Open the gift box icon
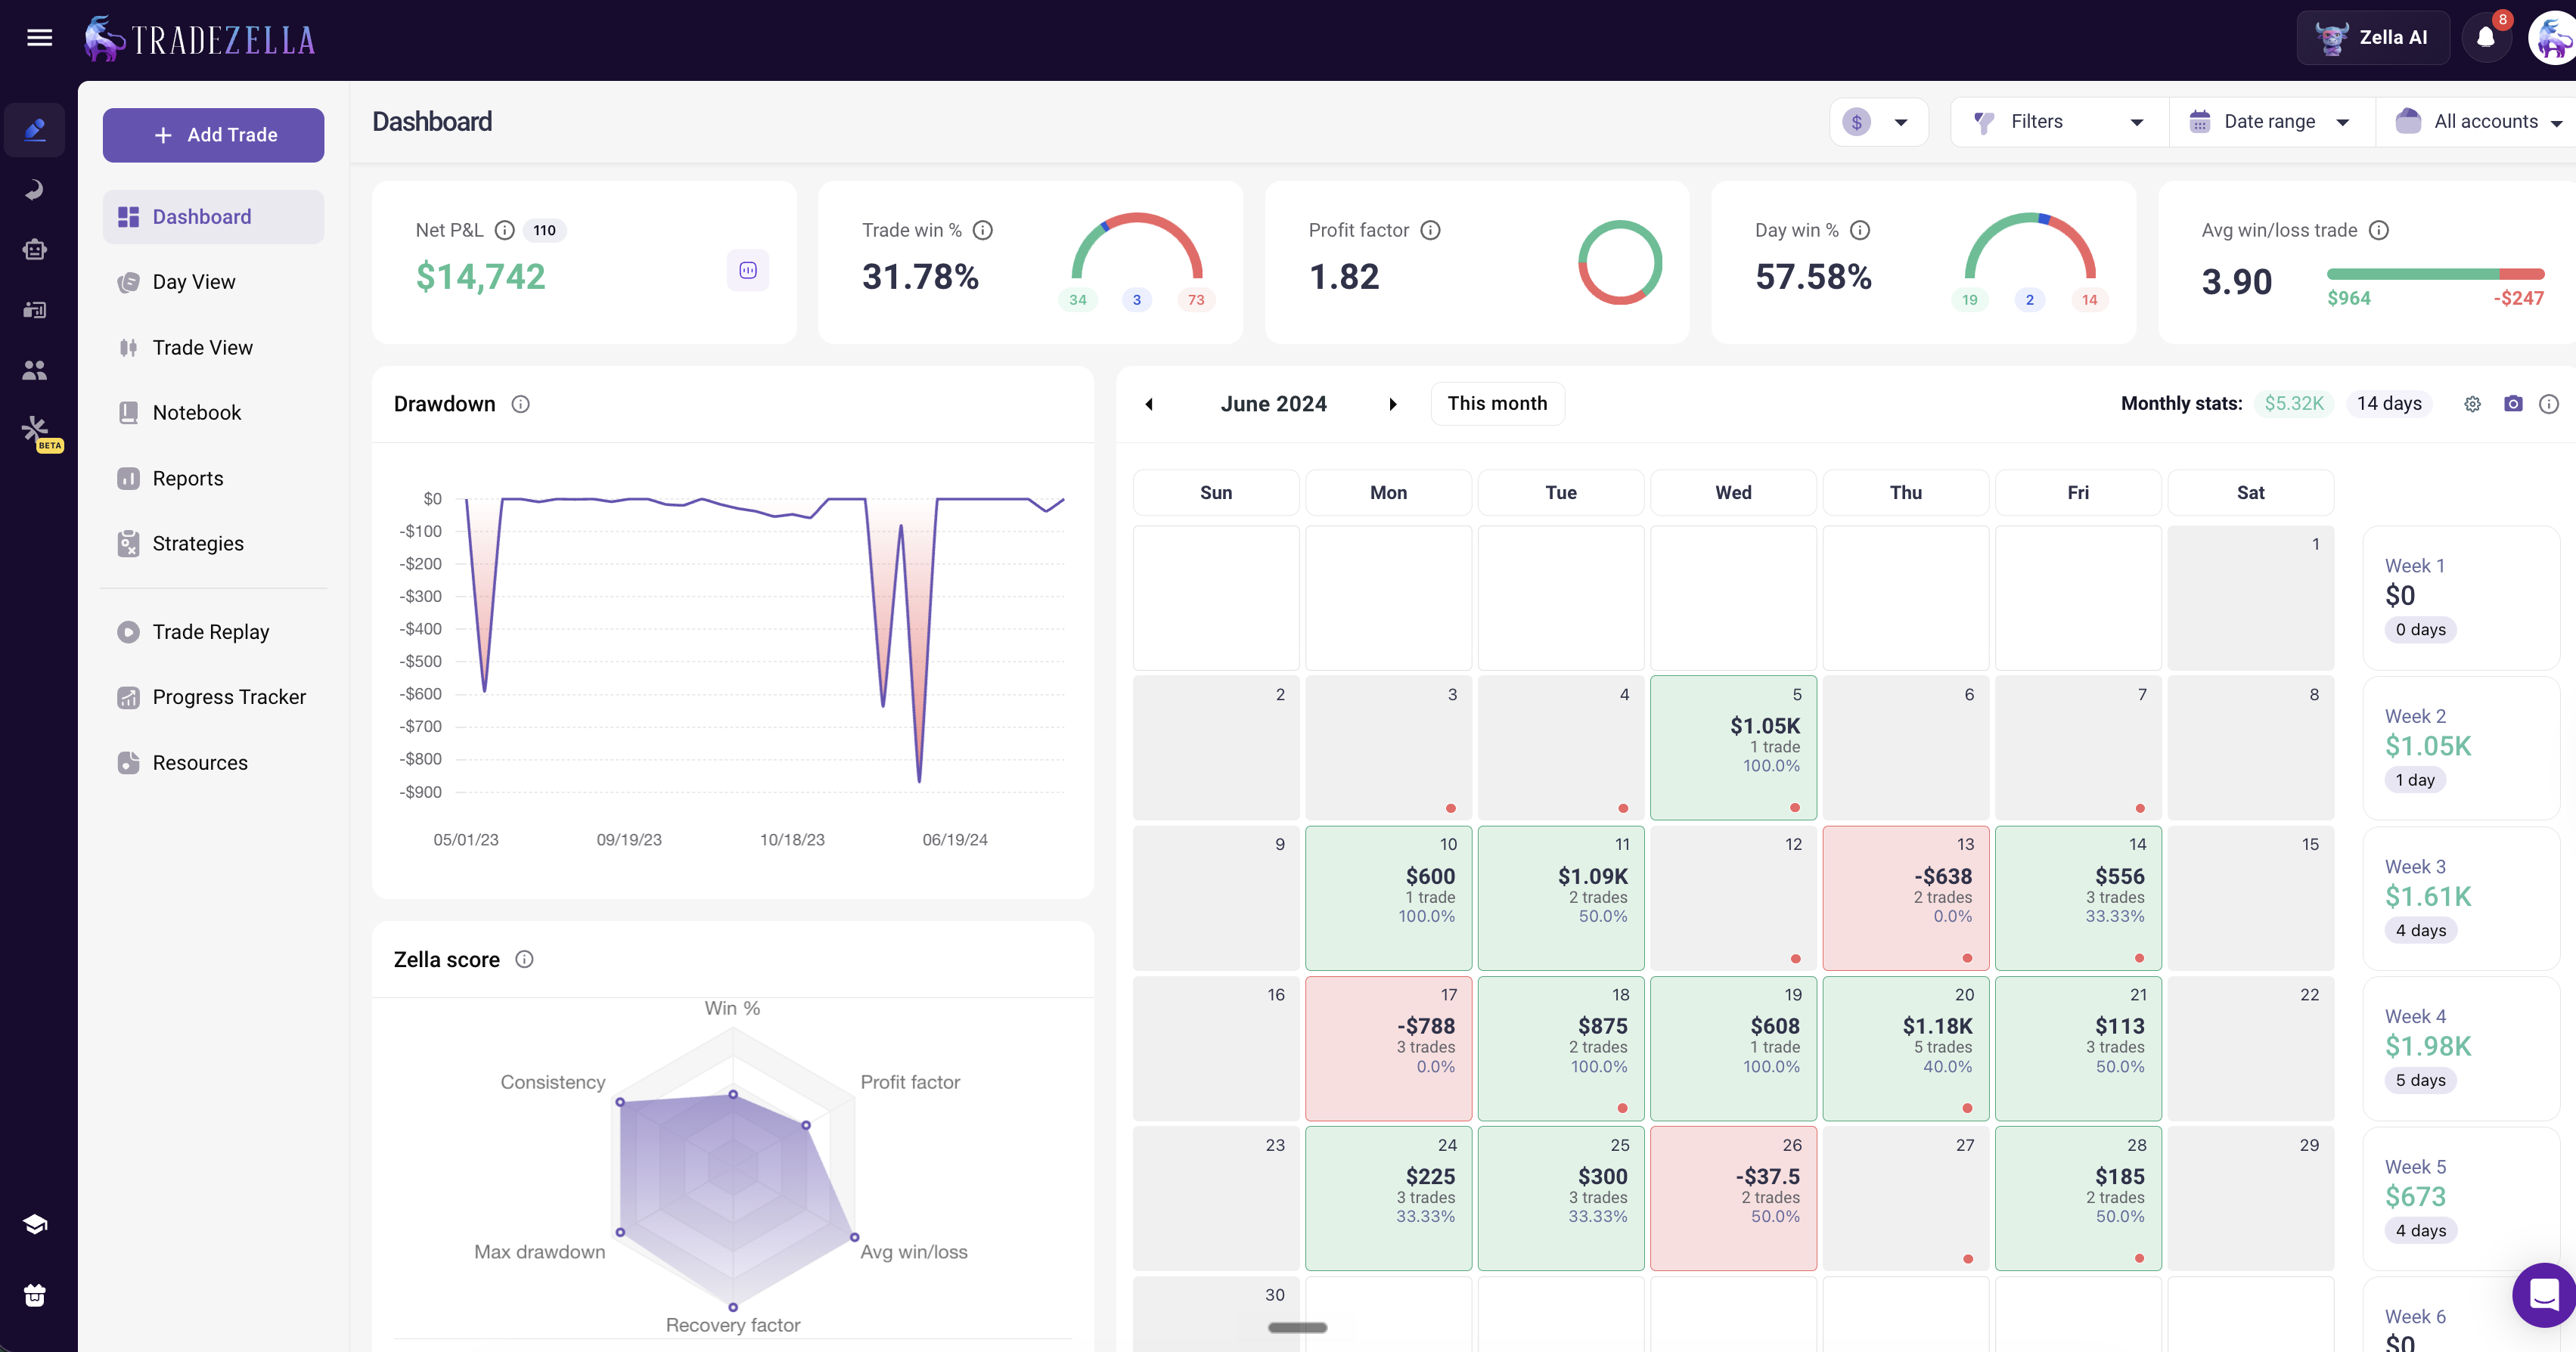This screenshot has width=2576, height=1352. [x=35, y=1295]
